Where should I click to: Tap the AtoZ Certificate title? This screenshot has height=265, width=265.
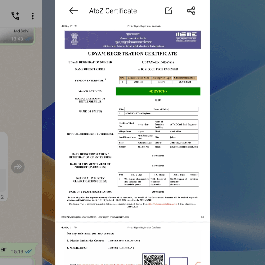113,11
